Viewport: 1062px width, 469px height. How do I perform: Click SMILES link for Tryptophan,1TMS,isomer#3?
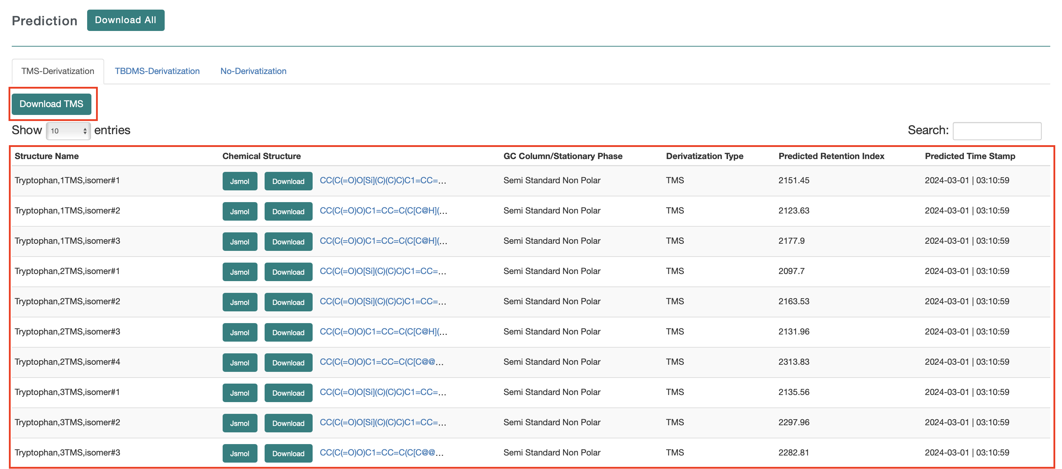[383, 241]
